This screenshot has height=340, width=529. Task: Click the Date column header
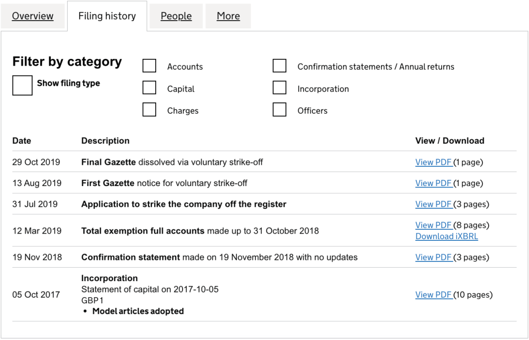(x=22, y=141)
